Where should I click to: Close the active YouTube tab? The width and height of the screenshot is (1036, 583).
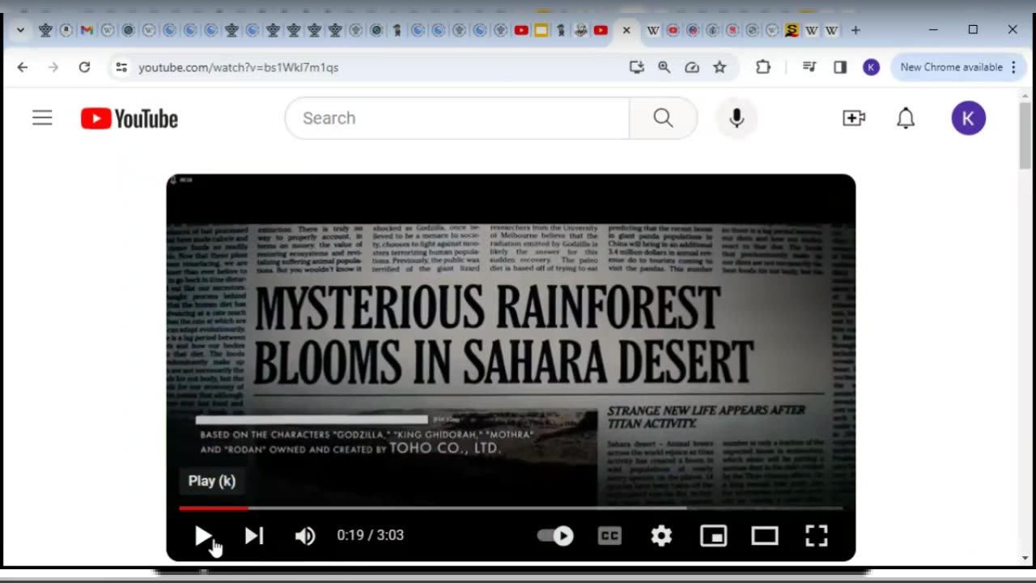pyautogui.click(x=626, y=30)
